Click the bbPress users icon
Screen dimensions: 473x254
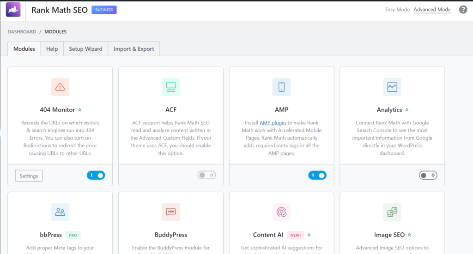tap(60, 212)
